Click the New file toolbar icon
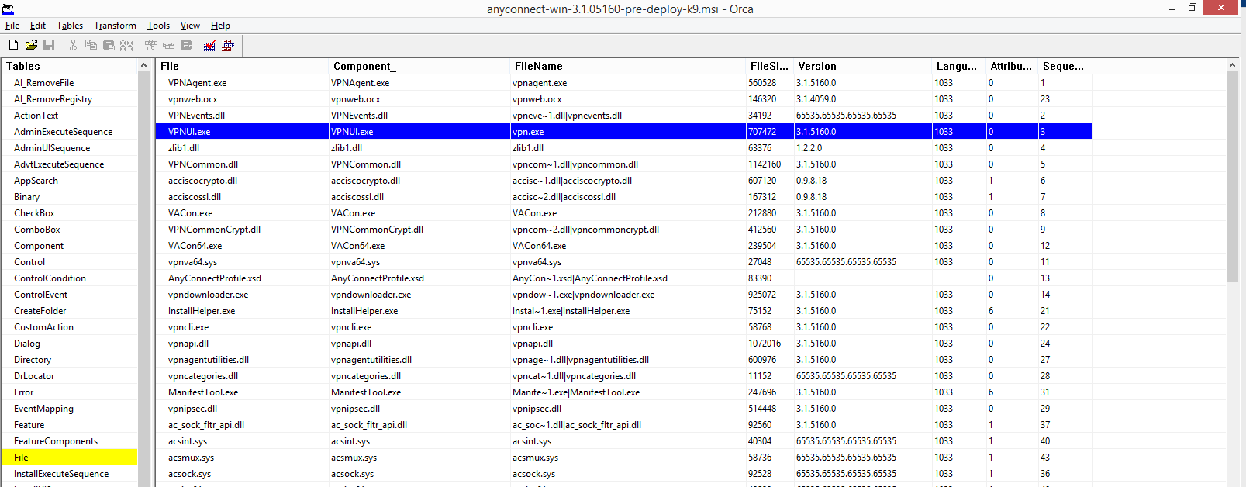The width and height of the screenshot is (1246, 487). tap(13, 46)
